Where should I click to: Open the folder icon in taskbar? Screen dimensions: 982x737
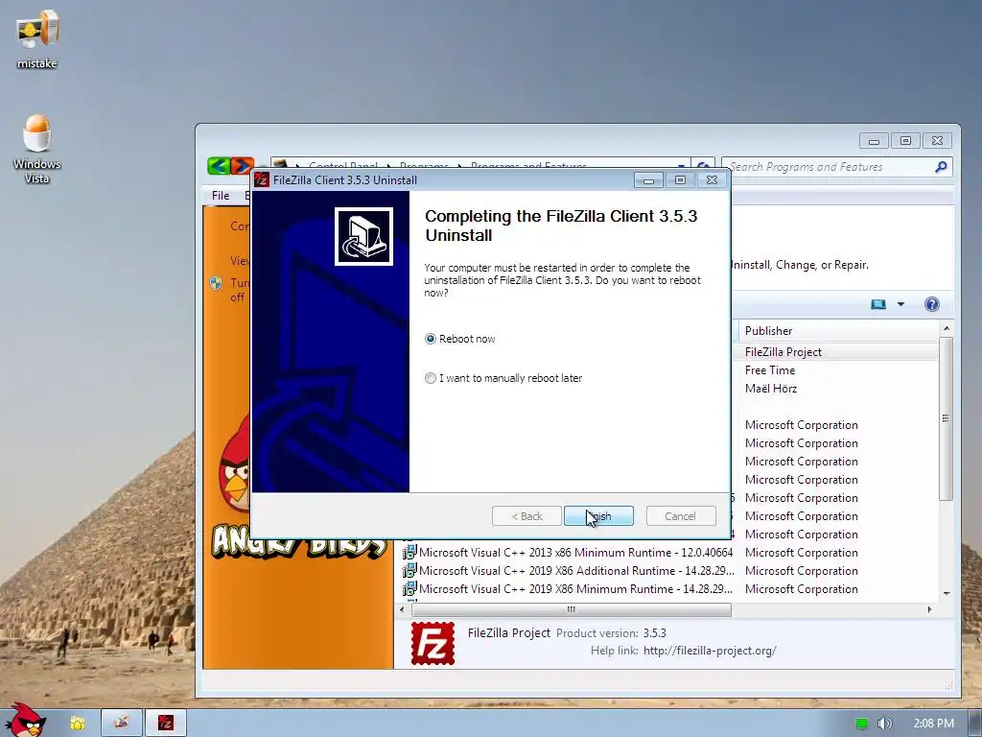click(x=77, y=724)
